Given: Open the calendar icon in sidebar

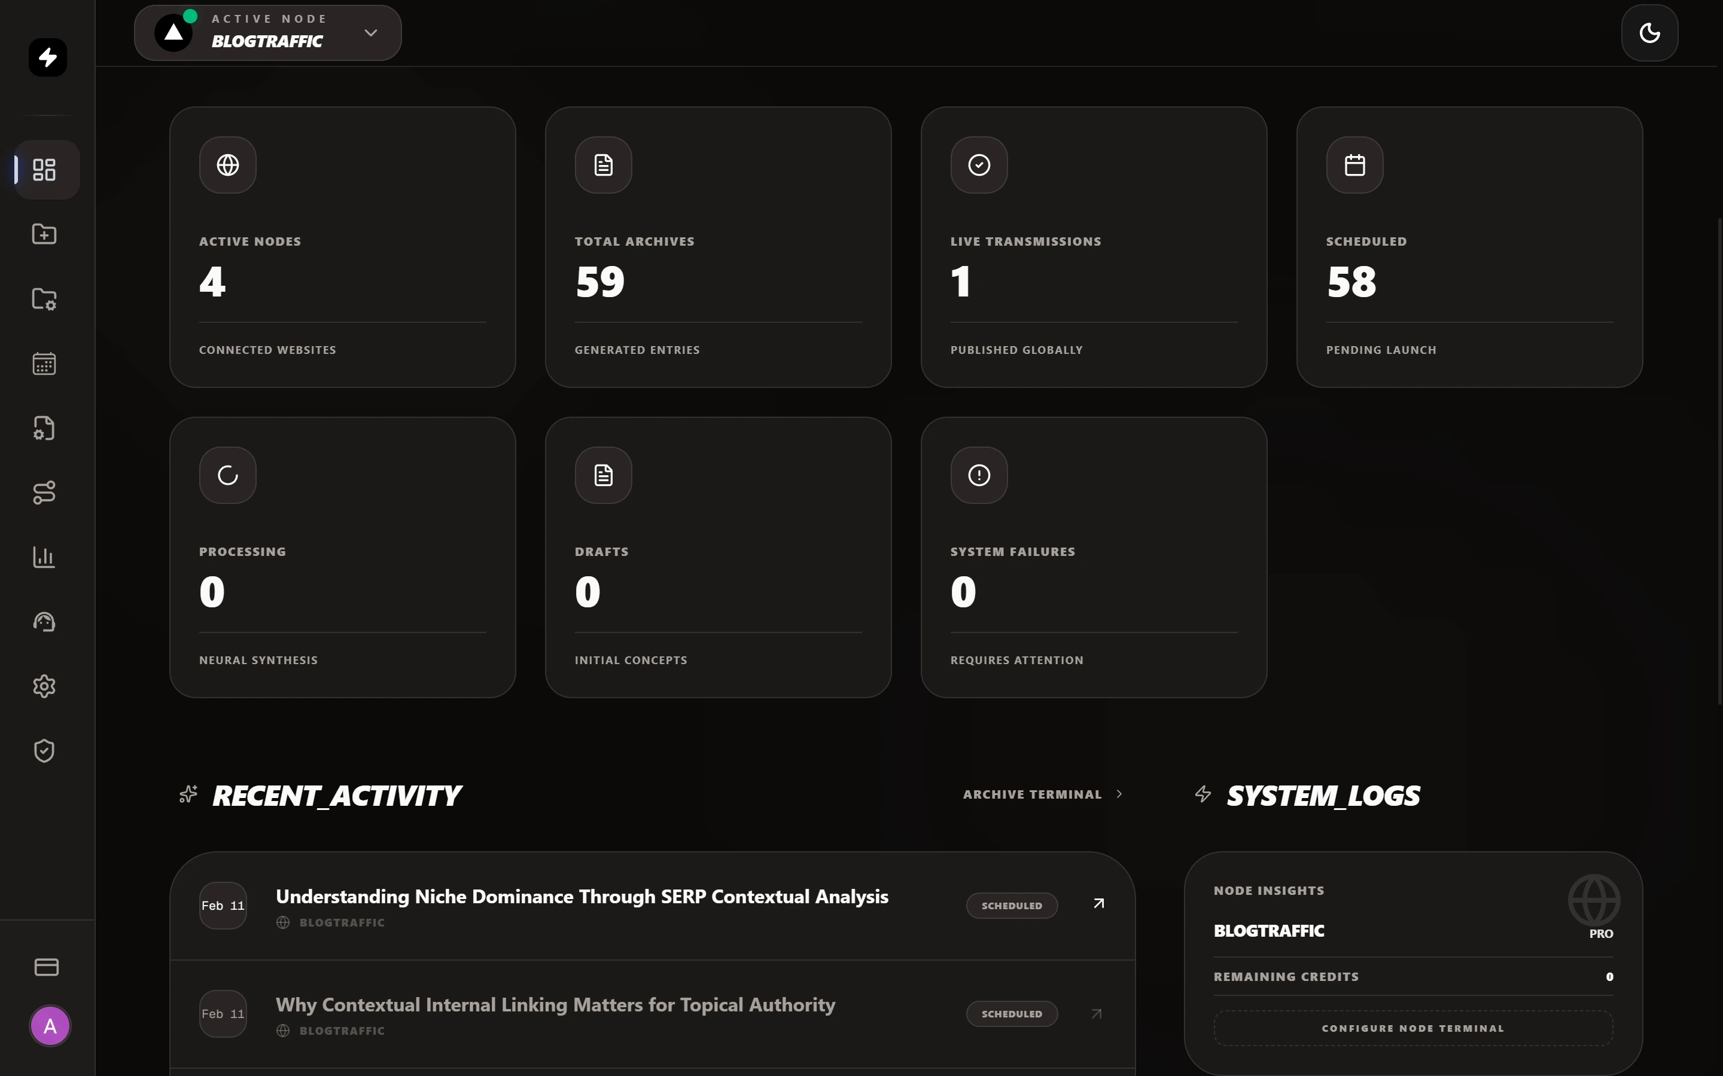Looking at the screenshot, I should point(44,363).
